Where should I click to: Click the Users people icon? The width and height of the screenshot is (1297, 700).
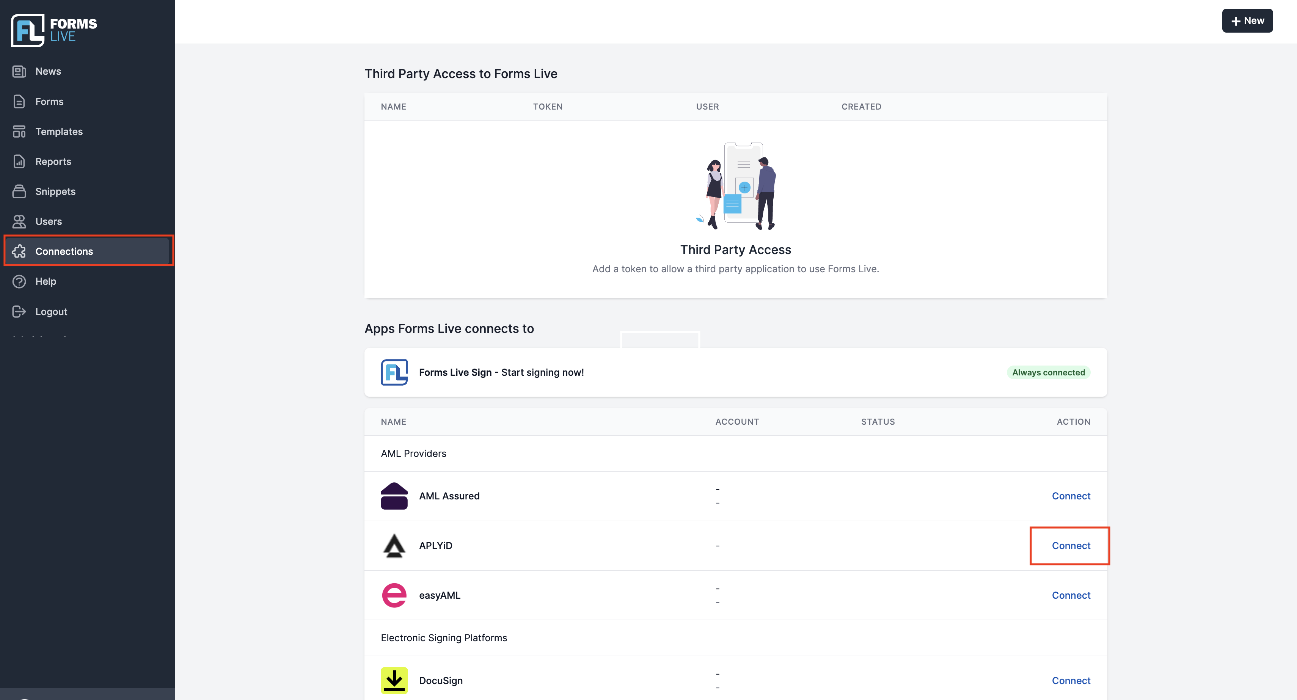(19, 221)
